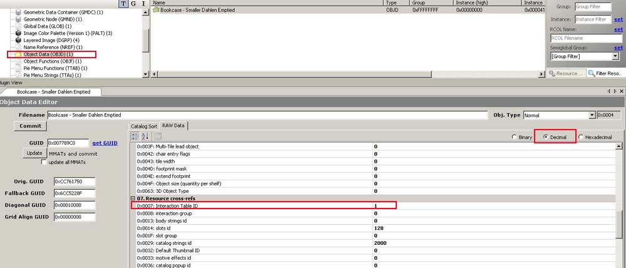Open the Obj. Type dropdown
Viewport: 626px width, 268px height.
click(x=592, y=115)
